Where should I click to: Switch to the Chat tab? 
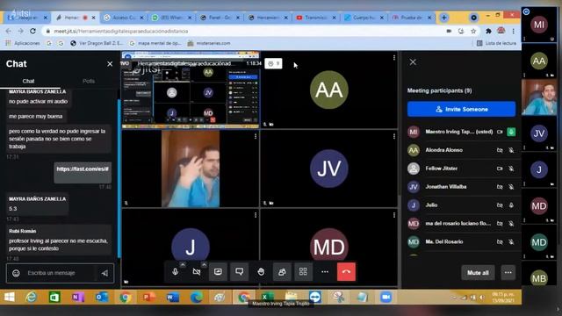pos(29,81)
